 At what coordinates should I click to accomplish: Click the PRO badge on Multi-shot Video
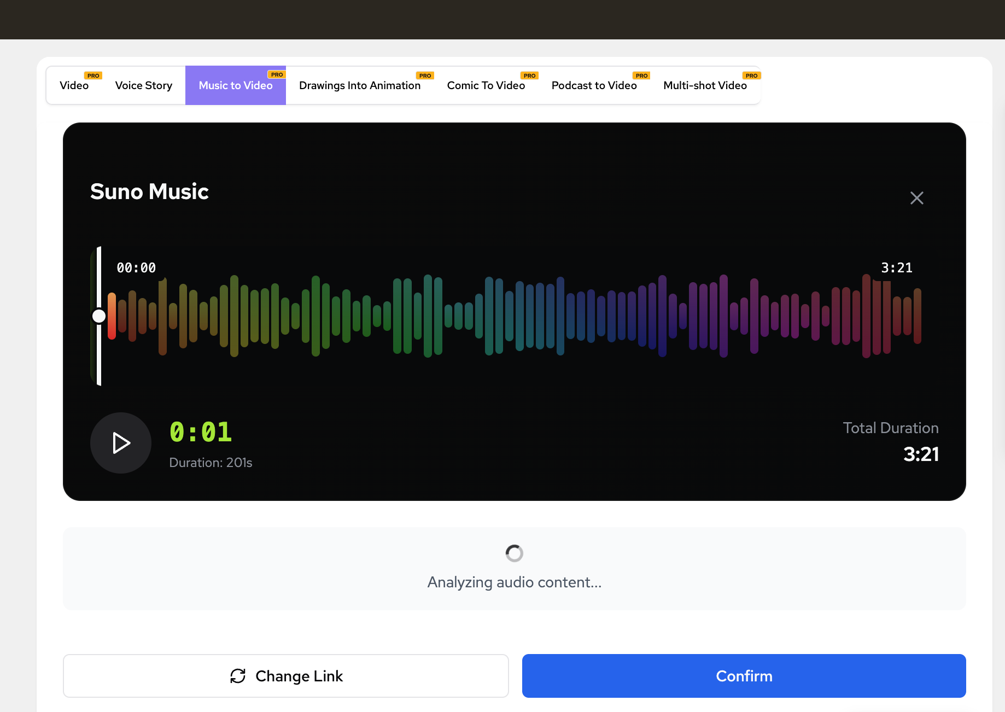(x=751, y=75)
